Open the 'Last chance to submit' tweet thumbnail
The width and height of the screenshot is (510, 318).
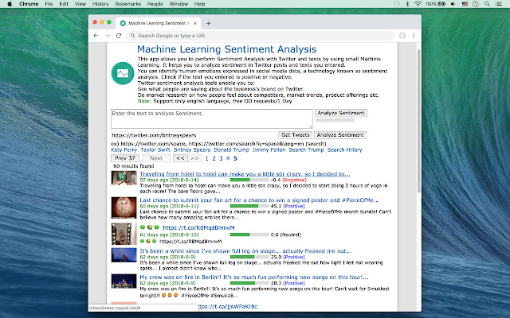coord(124,207)
